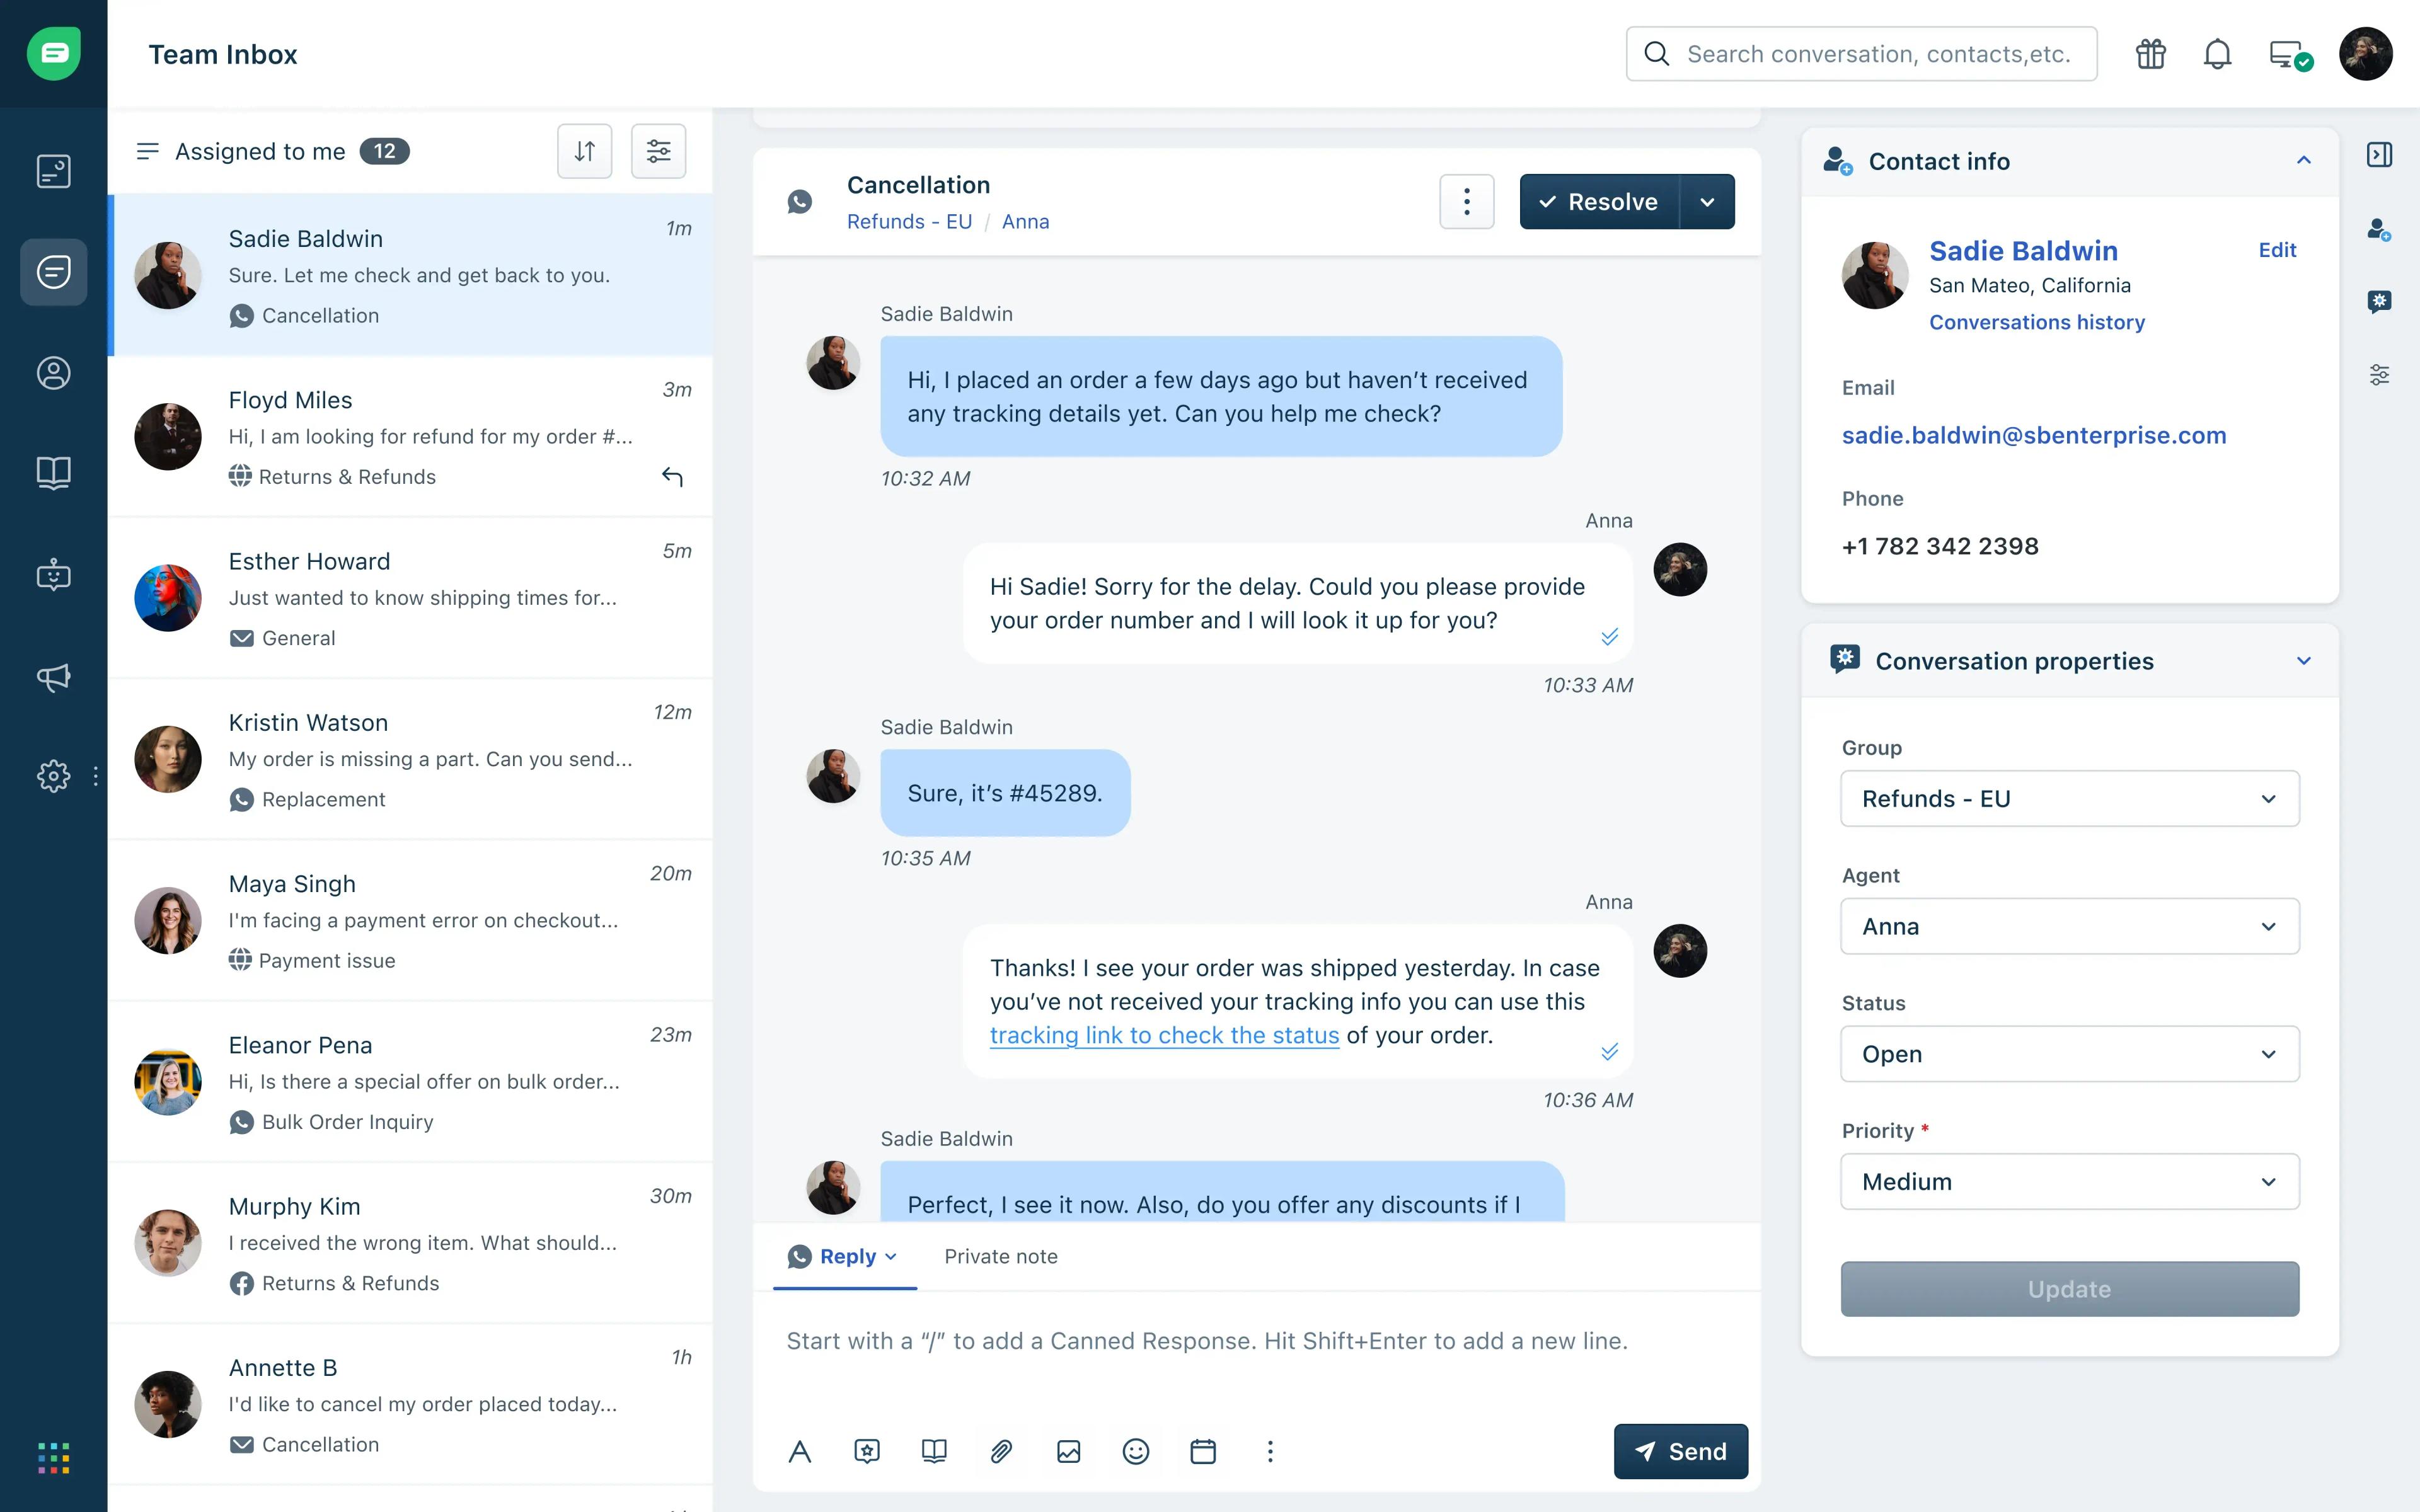
Task: Insert an image in the reply composer
Action: [x=1069, y=1451]
